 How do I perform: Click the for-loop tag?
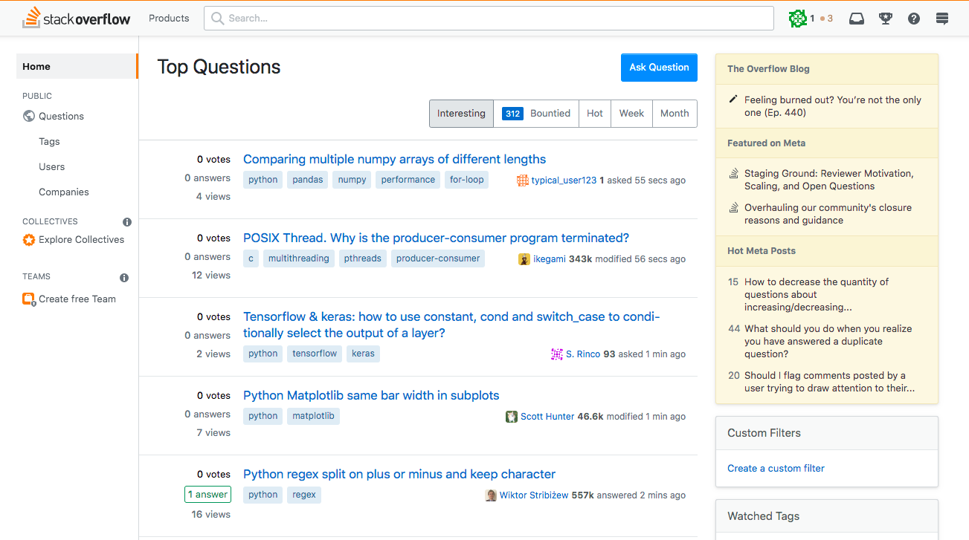(x=466, y=180)
